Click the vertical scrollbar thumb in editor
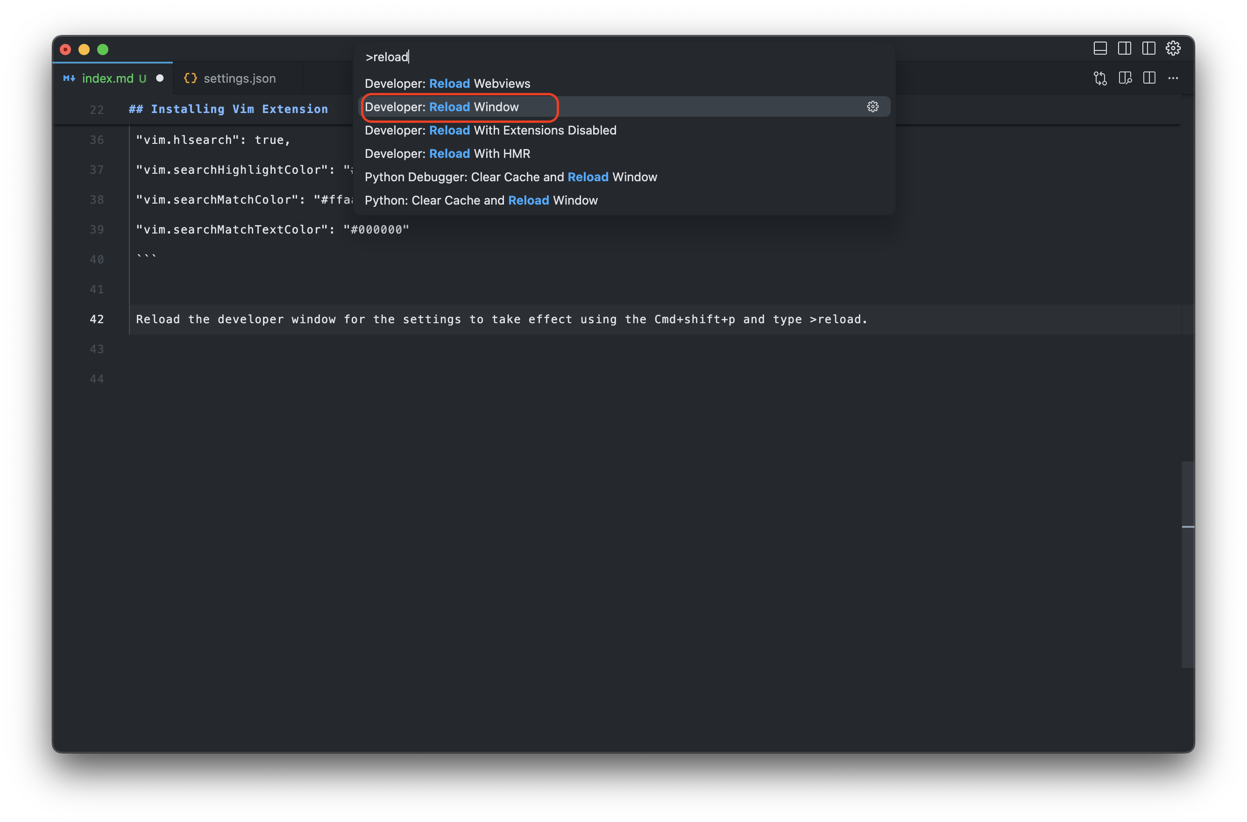This screenshot has width=1247, height=822. [x=1188, y=564]
